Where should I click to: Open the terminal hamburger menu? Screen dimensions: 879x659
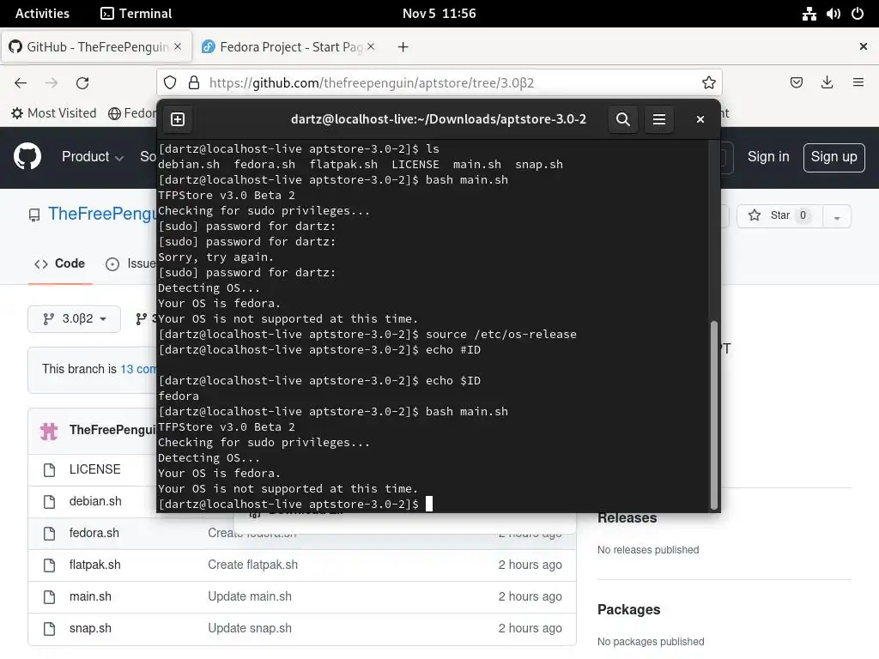pyautogui.click(x=658, y=119)
